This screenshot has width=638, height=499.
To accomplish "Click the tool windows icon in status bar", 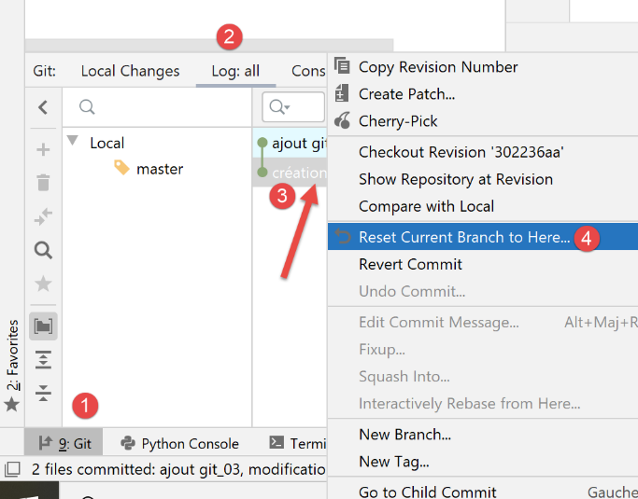I will coord(12,469).
